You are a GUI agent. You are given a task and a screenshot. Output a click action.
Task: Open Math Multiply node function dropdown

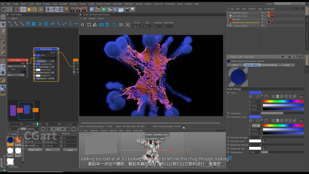click(17, 66)
